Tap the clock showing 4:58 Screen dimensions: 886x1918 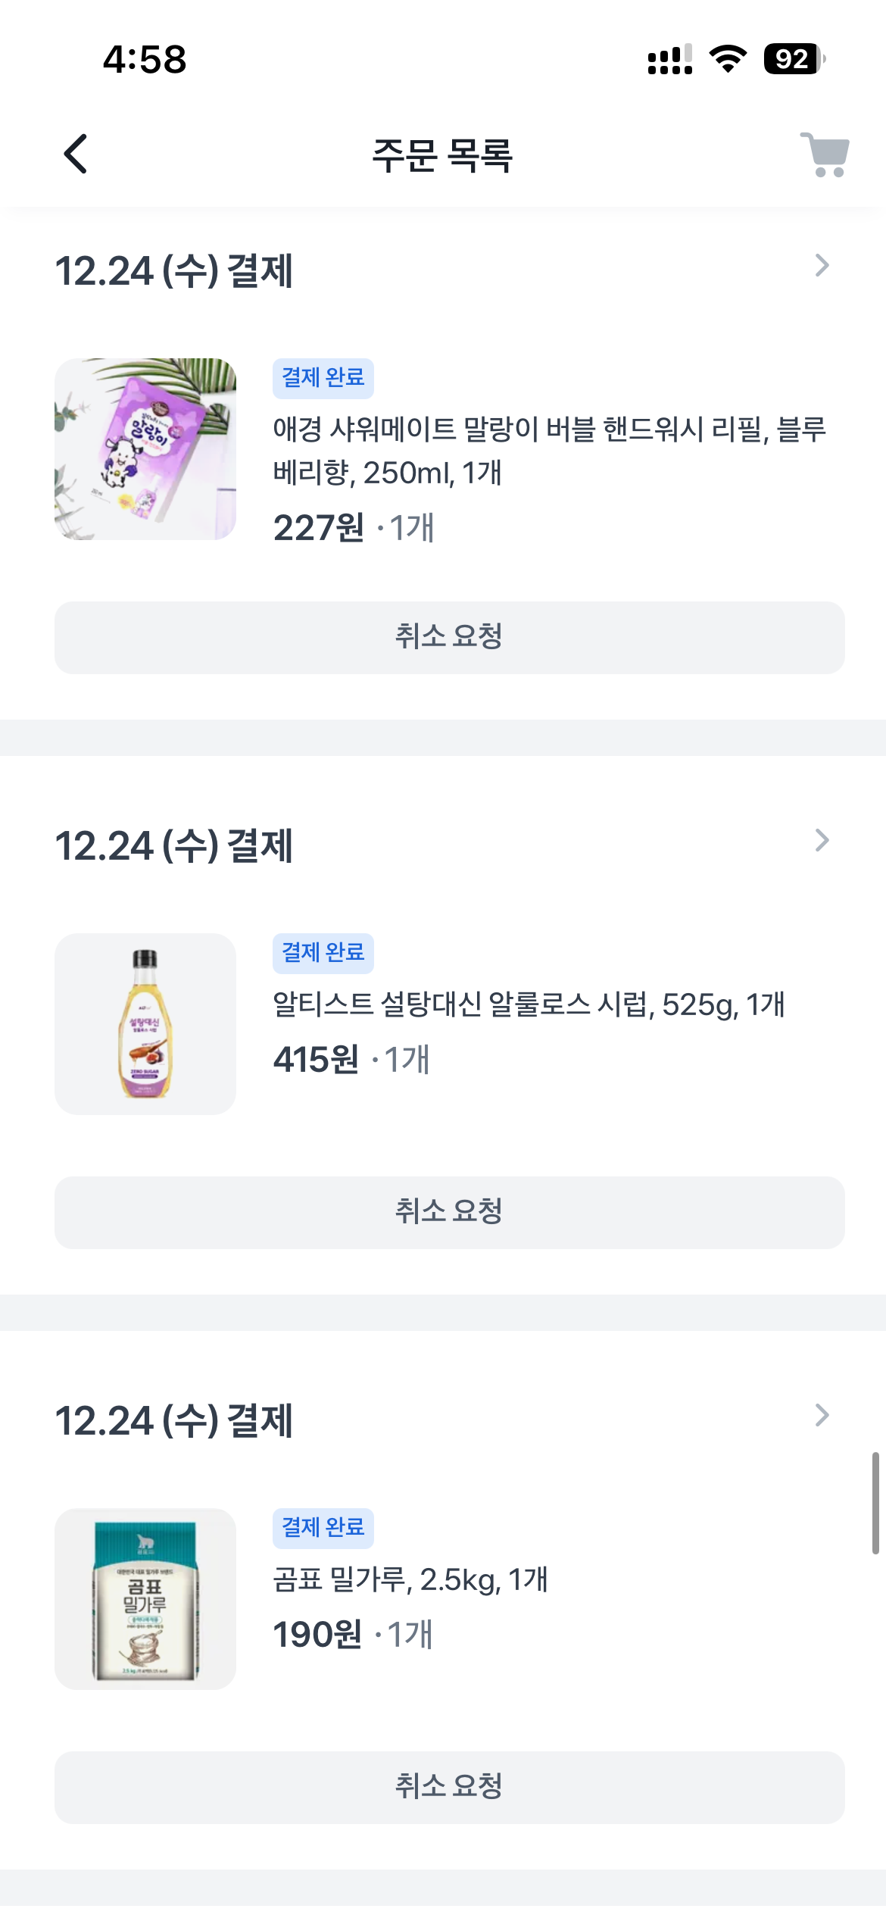pyautogui.click(x=145, y=59)
